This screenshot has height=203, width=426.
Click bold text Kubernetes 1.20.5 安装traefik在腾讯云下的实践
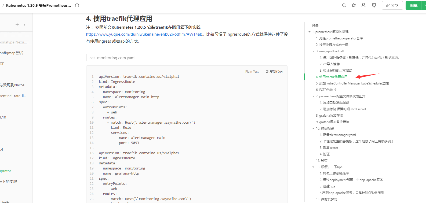[156, 27]
